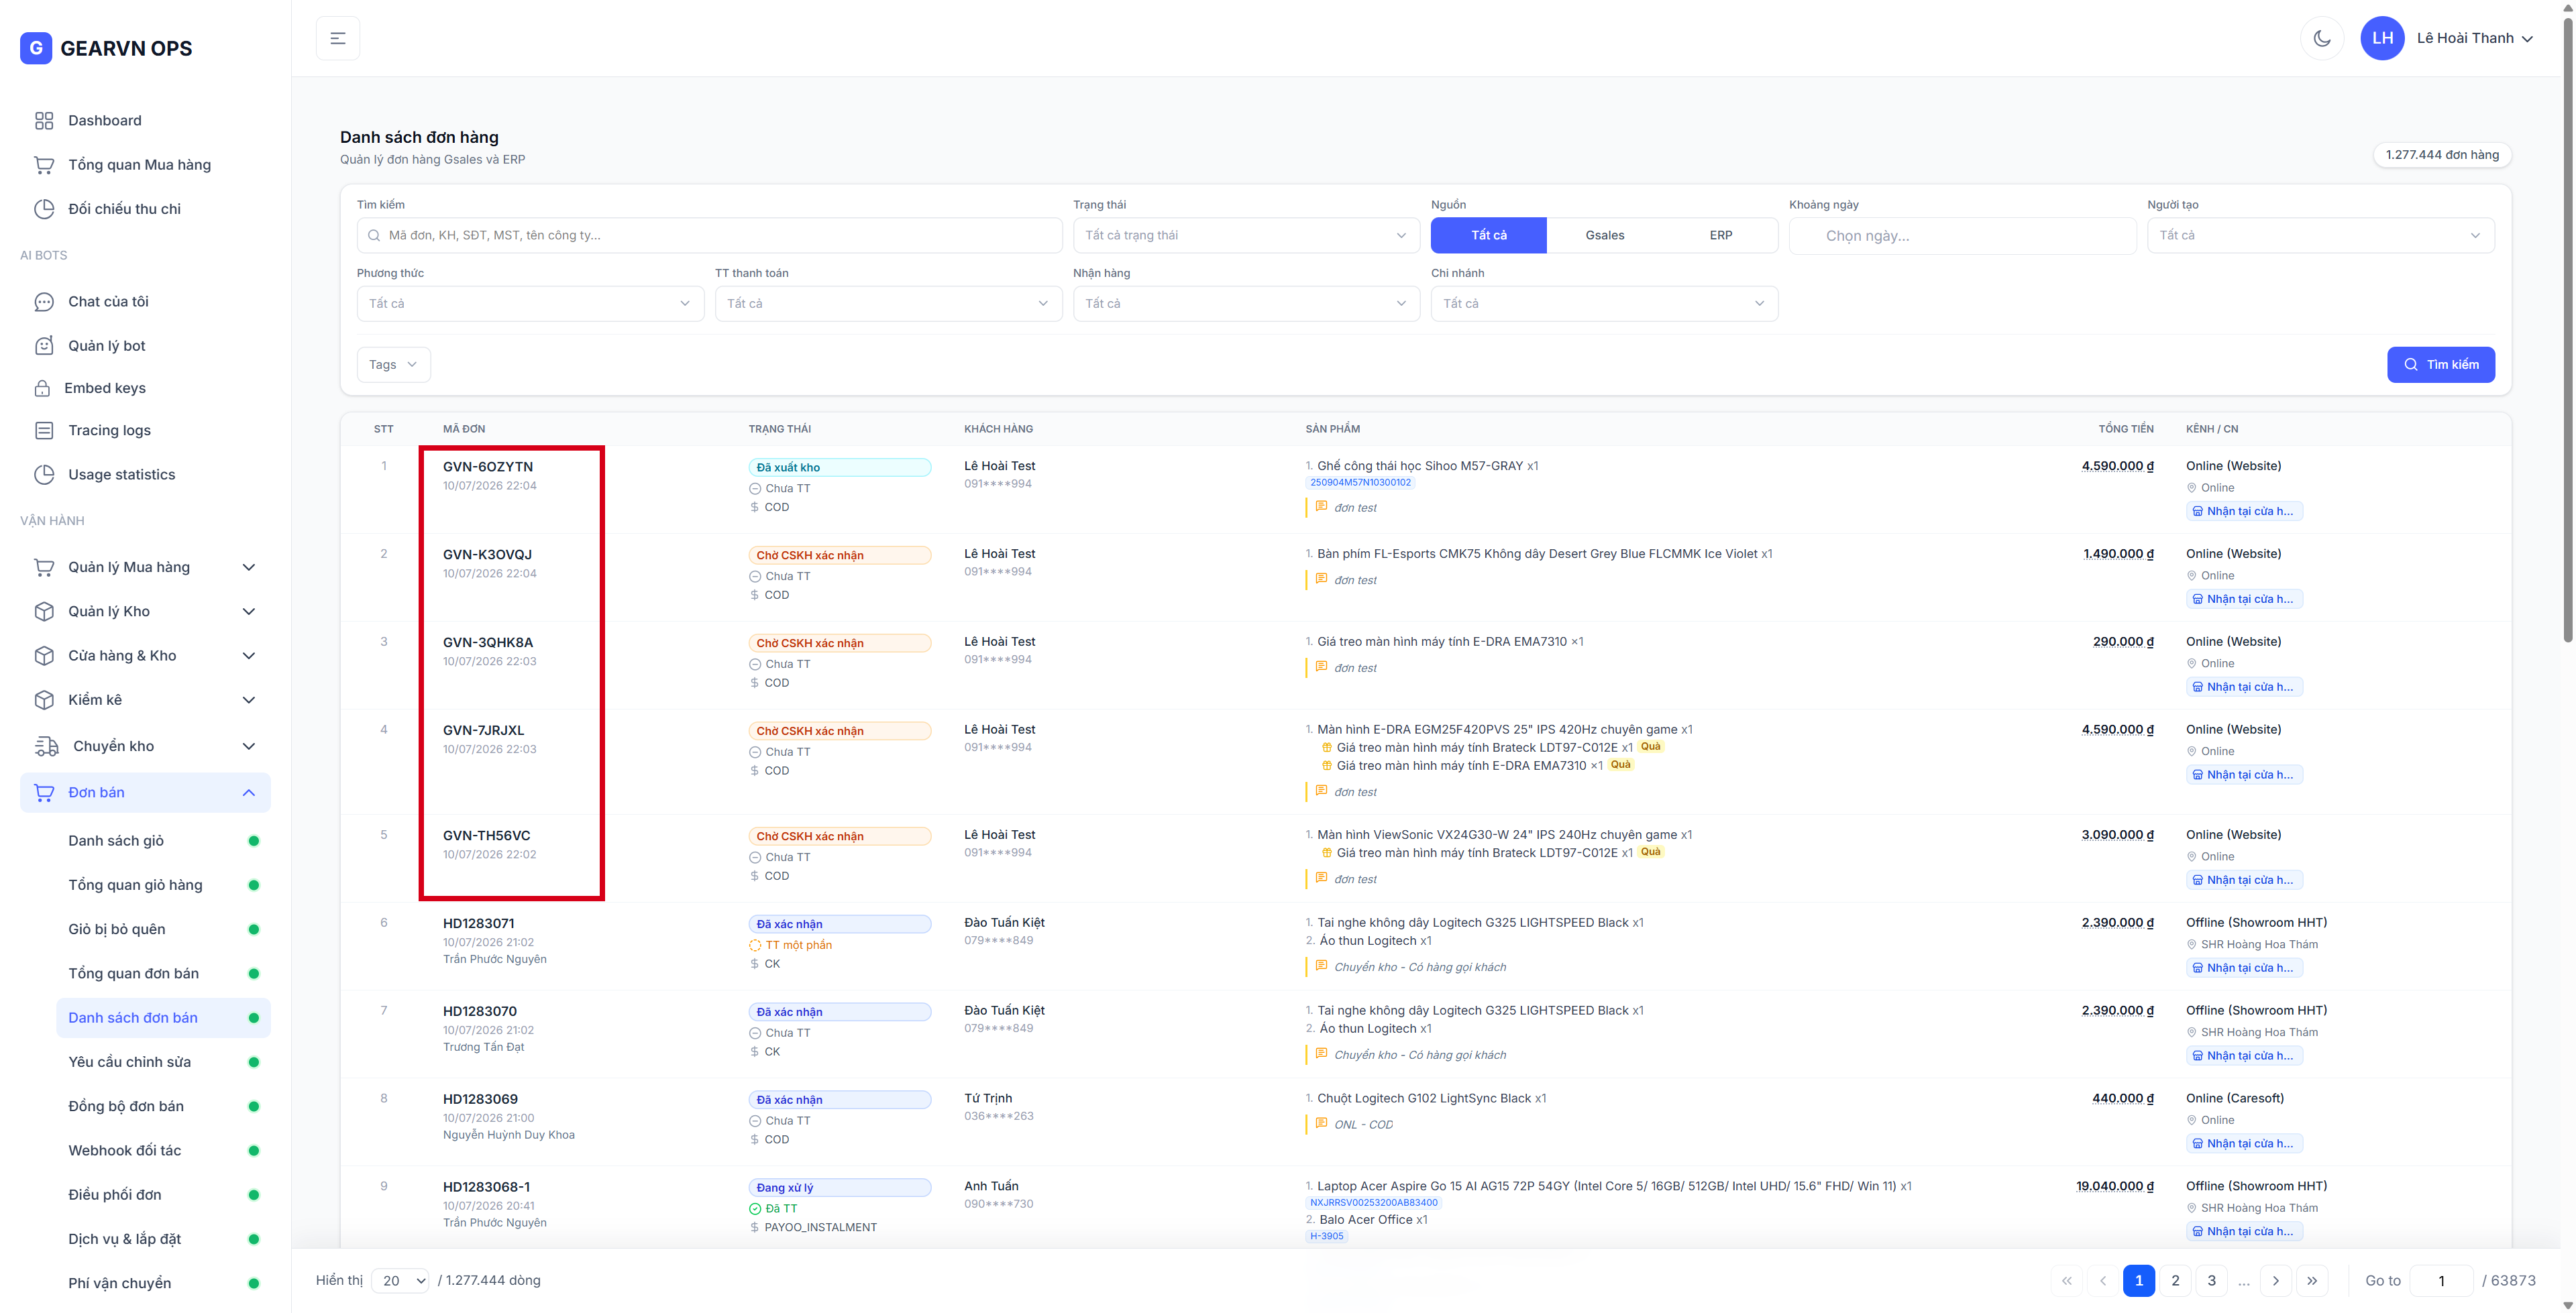Click the GEARVN OPS logo icon
The height and width of the screenshot is (1313, 2576).
pyautogui.click(x=36, y=48)
